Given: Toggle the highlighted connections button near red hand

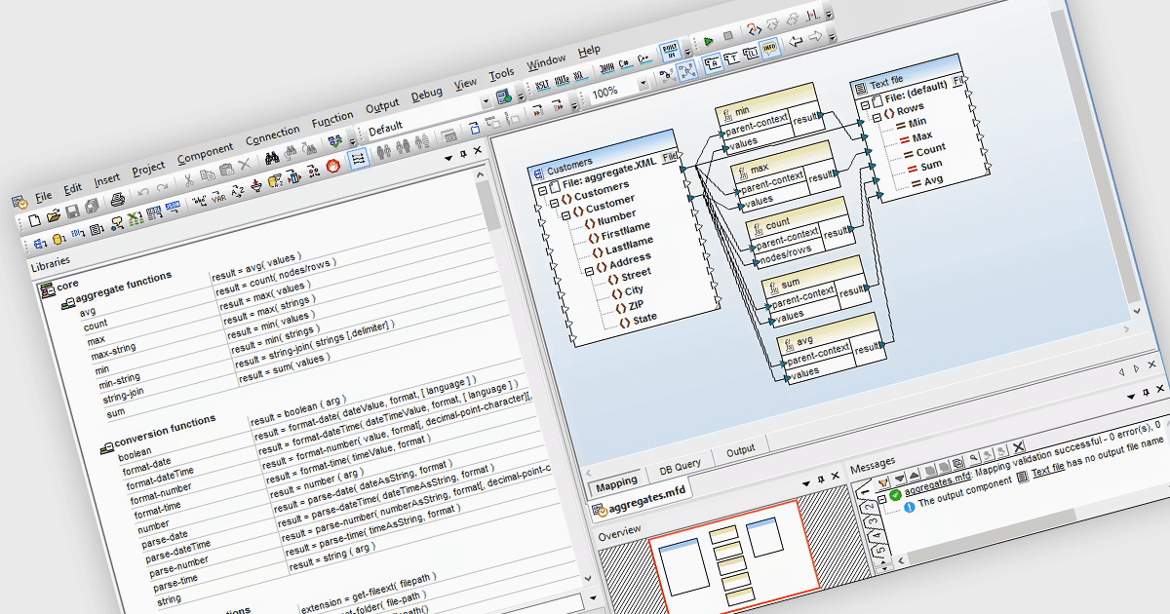Looking at the screenshot, I should tap(359, 159).
